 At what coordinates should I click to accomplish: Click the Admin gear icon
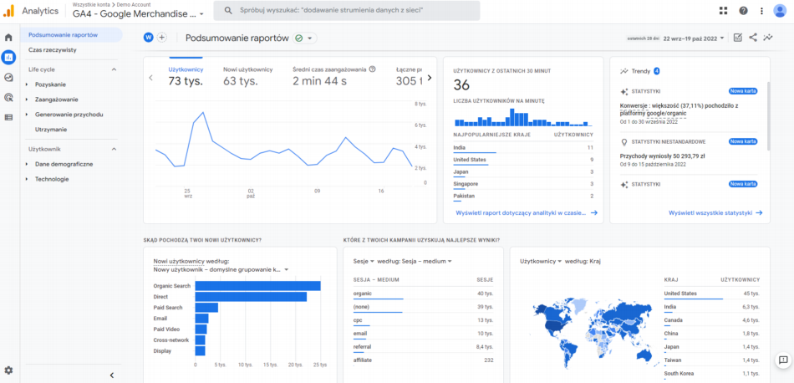[8, 370]
